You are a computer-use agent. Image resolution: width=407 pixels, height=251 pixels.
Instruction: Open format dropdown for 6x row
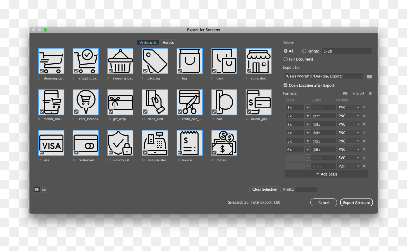click(349, 149)
